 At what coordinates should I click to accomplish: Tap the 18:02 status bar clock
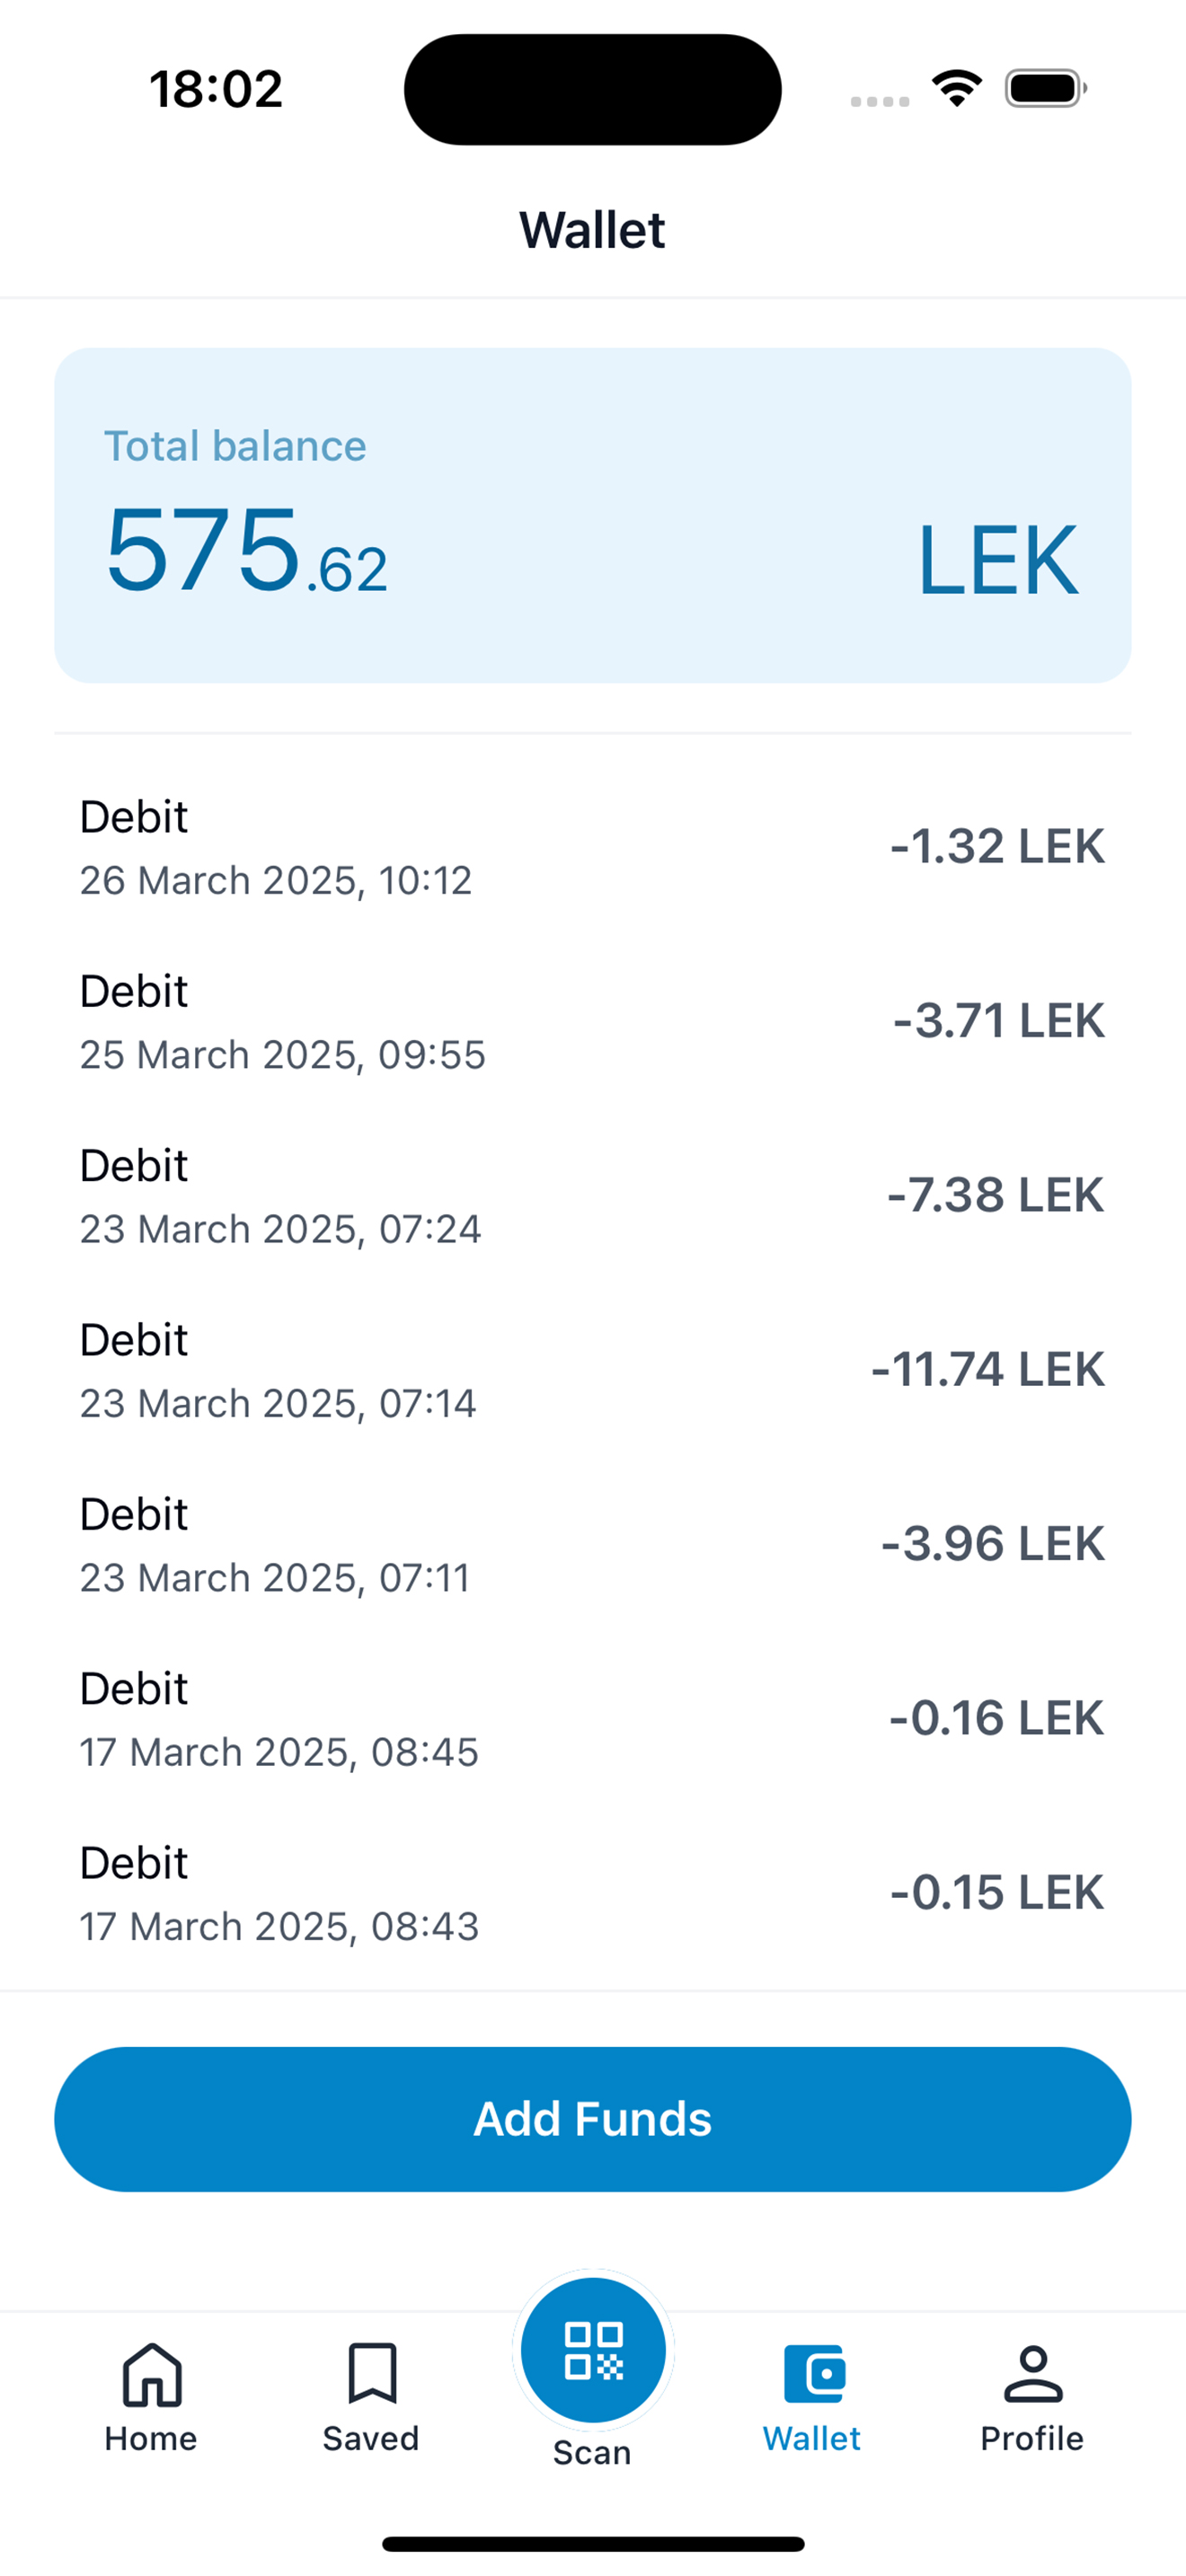[216, 89]
